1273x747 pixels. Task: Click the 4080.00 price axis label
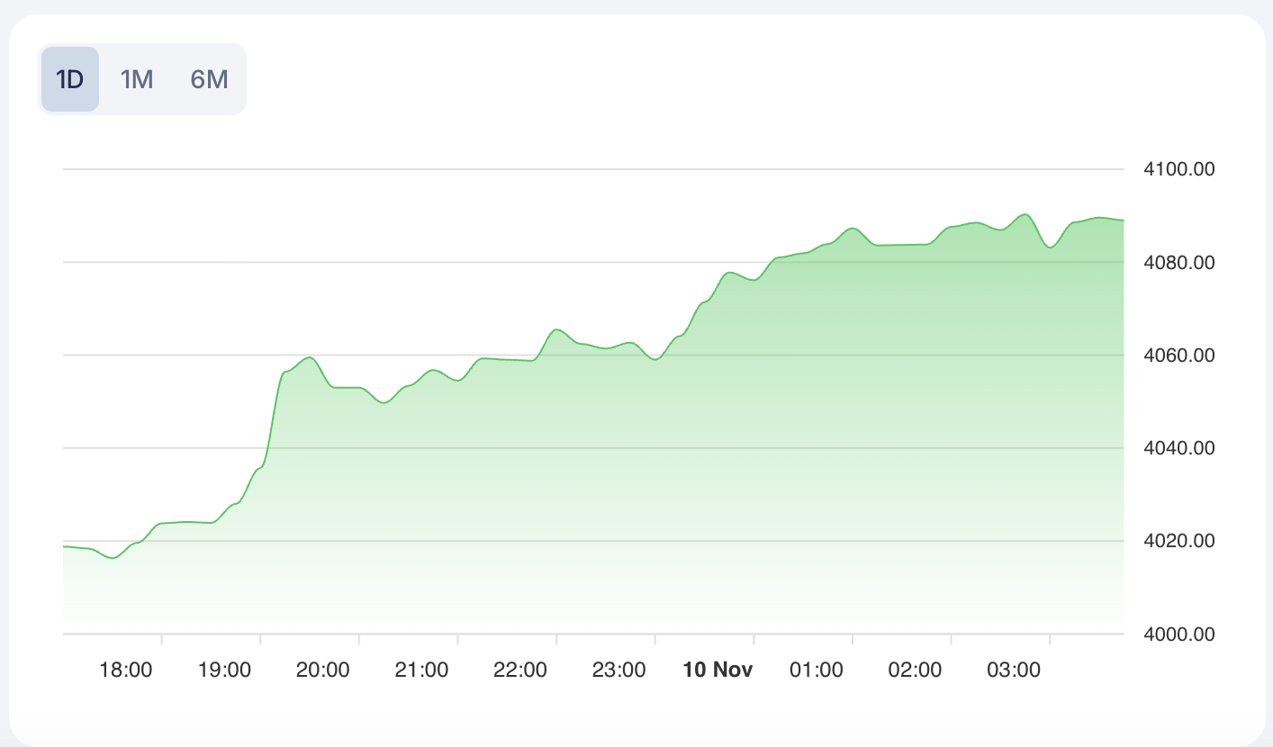(1178, 263)
